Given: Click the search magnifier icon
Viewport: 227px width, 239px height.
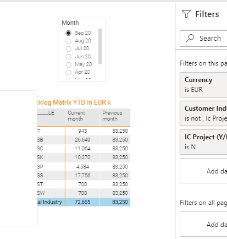Looking at the screenshot, I should point(190,38).
